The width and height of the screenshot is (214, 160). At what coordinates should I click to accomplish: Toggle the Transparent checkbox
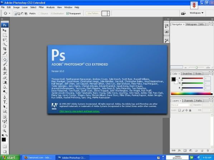click(67, 14)
